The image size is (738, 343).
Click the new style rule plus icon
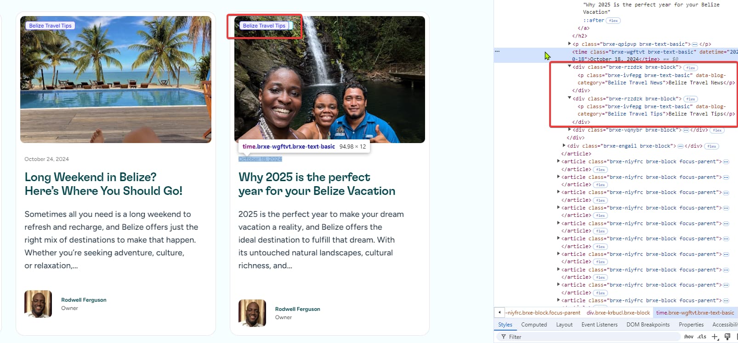click(x=715, y=337)
